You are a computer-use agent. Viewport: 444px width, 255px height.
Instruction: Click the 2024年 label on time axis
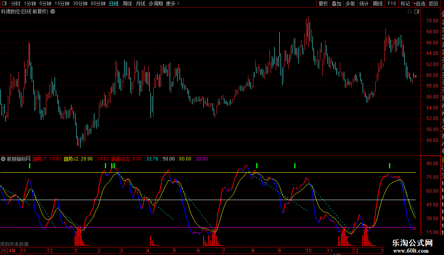tap(8, 250)
